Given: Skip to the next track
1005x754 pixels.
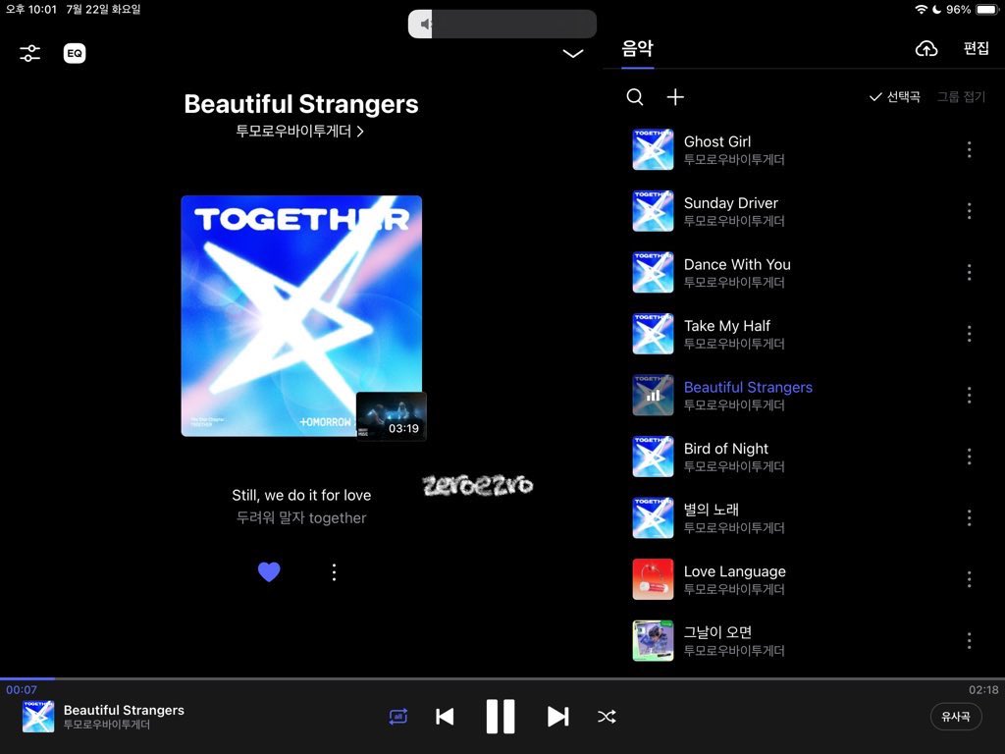Looking at the screenshot, I should click(x=557, y=716).
